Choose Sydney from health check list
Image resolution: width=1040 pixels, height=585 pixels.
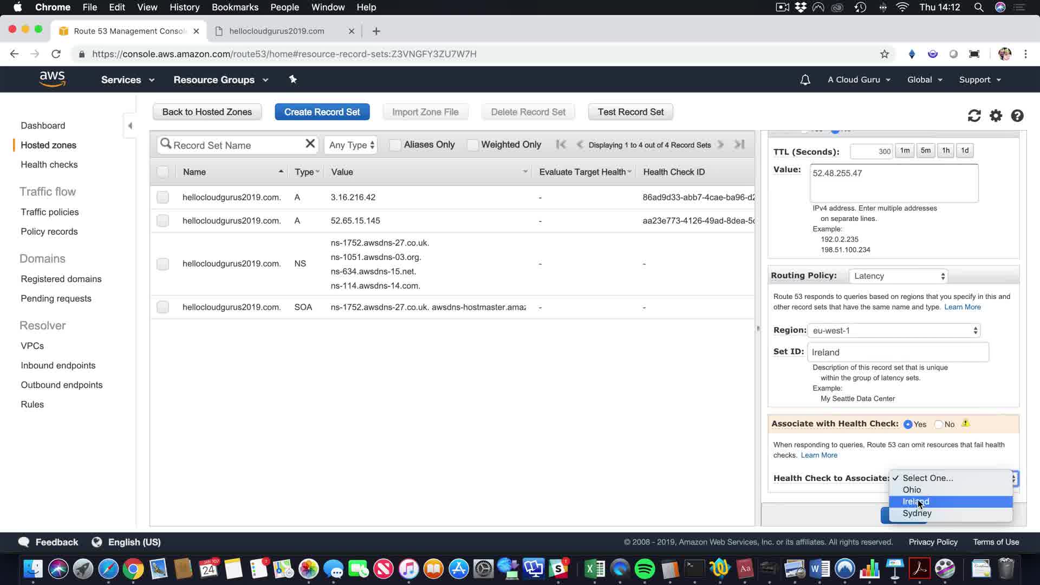[916, 513]
